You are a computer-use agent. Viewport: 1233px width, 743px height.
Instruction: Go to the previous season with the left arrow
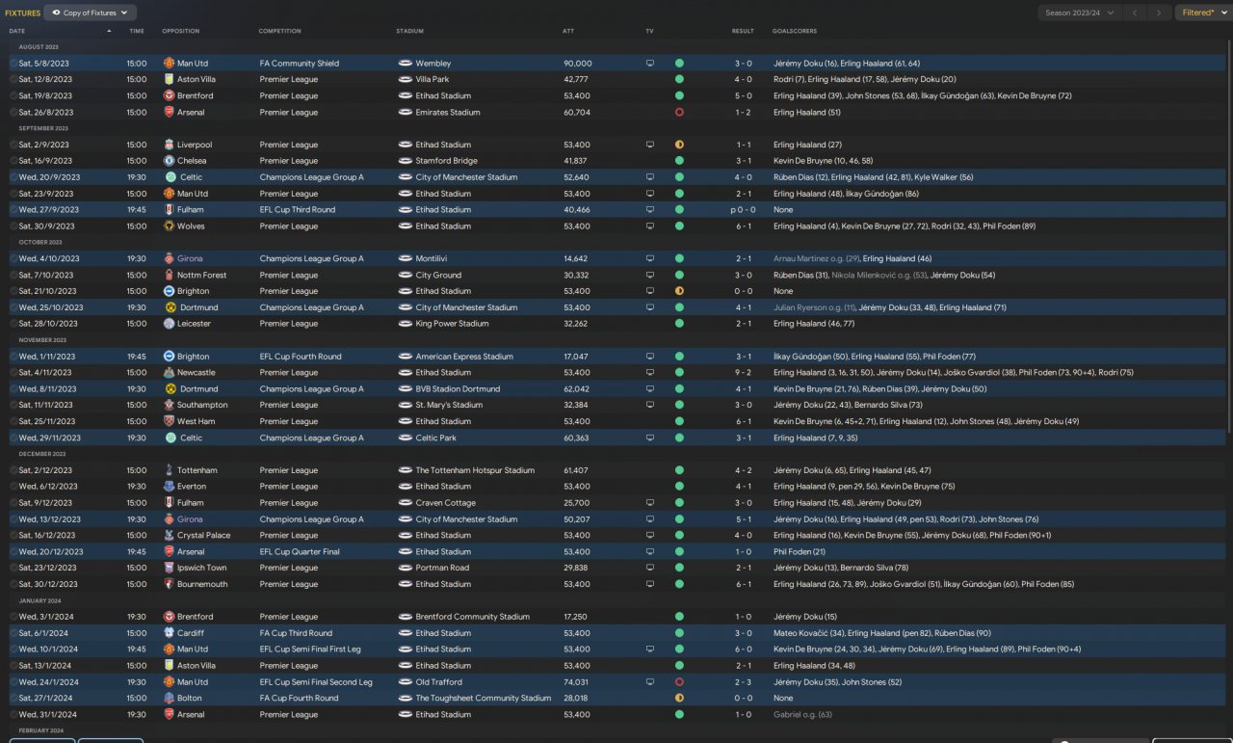tap(1135, 13)
